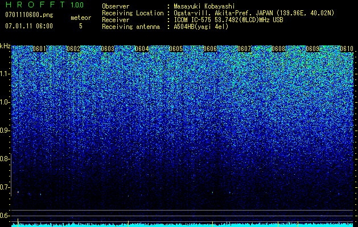This screenshot has width=358, height=227.
Task: Click the 0.9 kHz frequency axis label
Action: 5,131
